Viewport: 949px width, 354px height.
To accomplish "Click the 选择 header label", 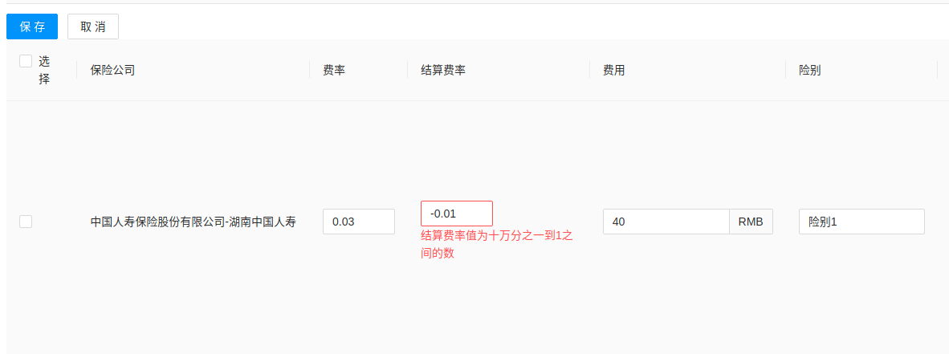I will tap(44, 70).
